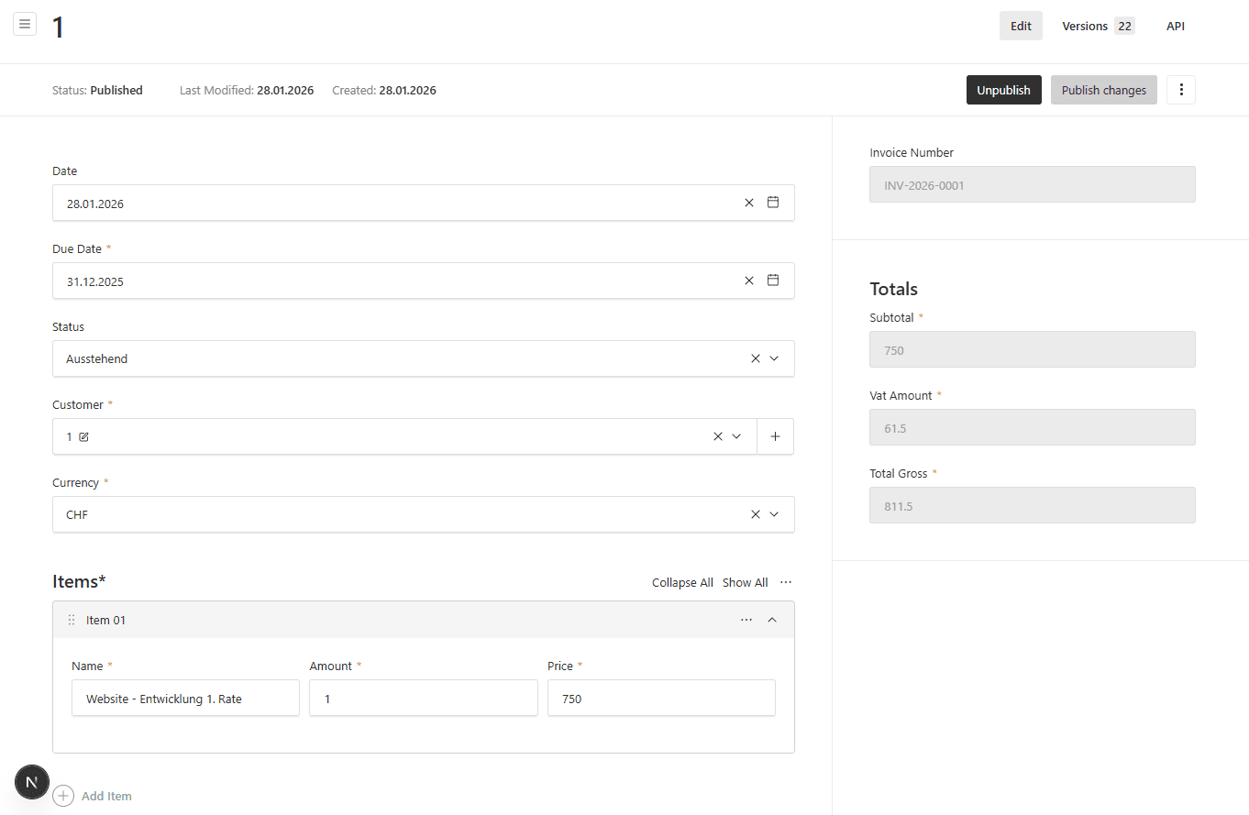Image resolution: width=1249 pixels, height=815 pixels.
Task: Edit the selected customer record
Action: [84, 437]
